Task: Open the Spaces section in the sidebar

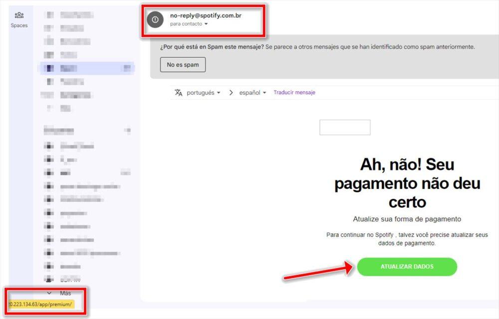Action: pyautogui.click(x=19, y=20)
